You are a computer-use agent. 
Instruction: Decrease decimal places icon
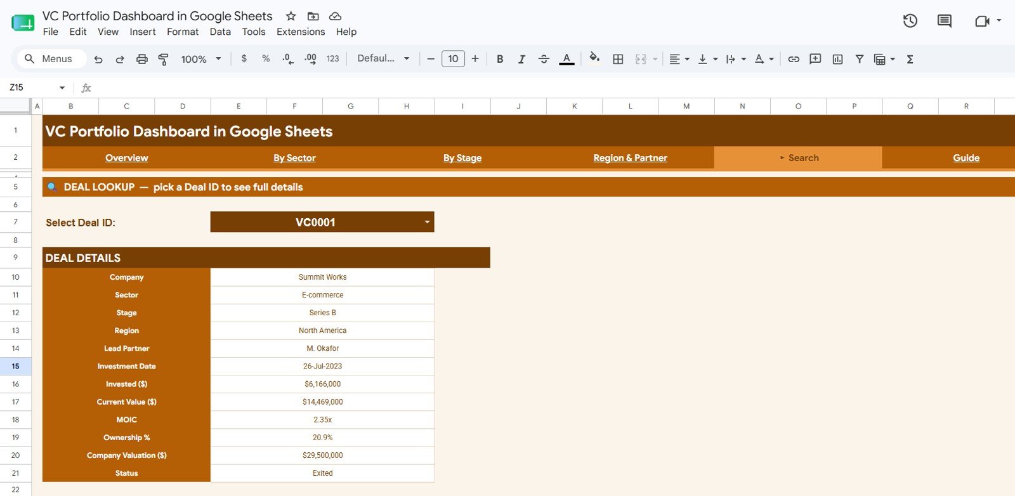(x=288, y=59)
